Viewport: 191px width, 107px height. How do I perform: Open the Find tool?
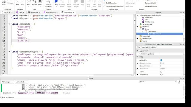(x=29, y=3)
